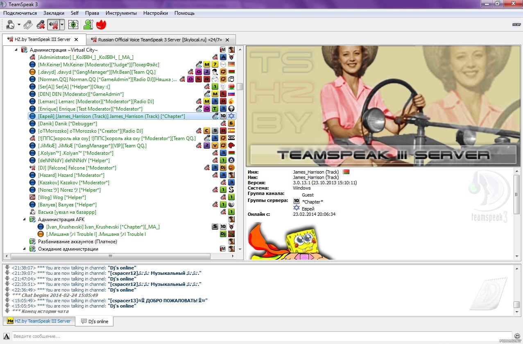Close the Russian Official Voice server tab
The height and width of the screenshot is (344, 523).
tap(227, 40)
